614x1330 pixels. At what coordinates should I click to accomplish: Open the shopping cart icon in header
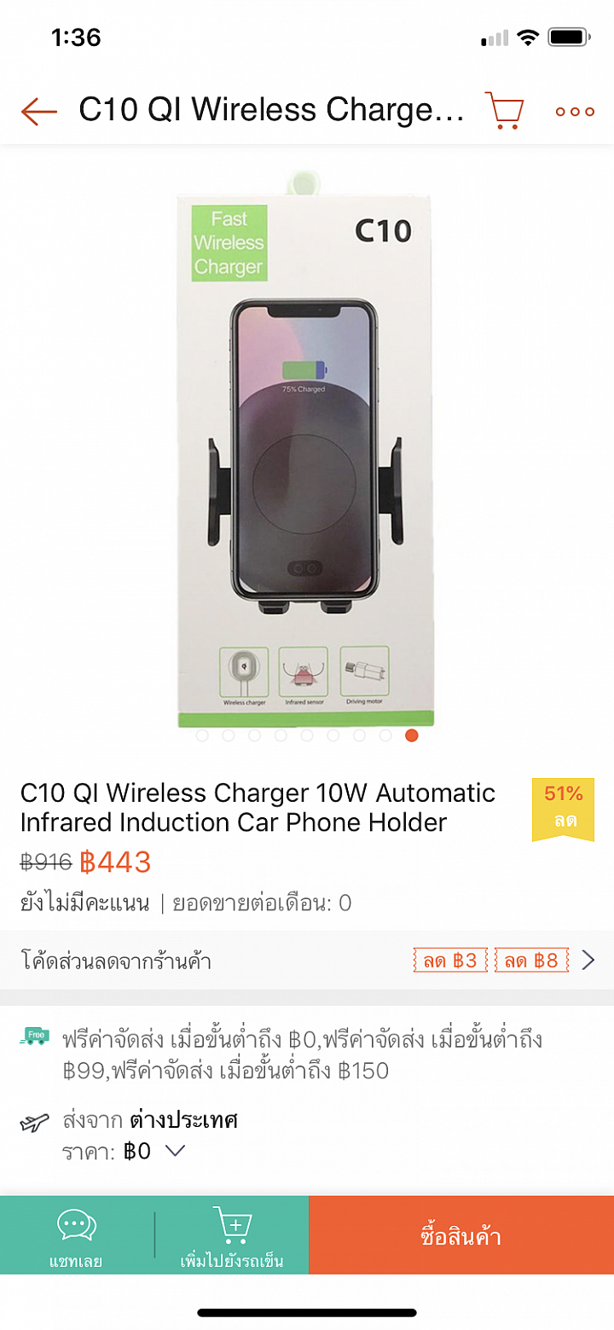pos(504,110)
